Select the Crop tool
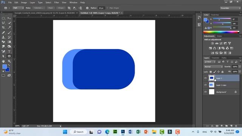Viewport: 242px width, 136px height. (3, 28)
